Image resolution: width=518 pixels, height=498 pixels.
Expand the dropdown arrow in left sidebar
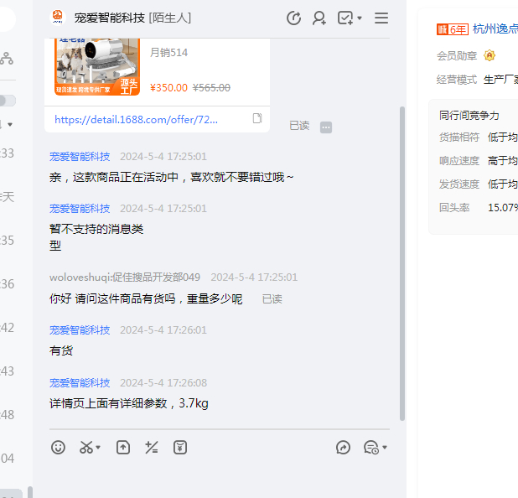[x=10, y=125]
